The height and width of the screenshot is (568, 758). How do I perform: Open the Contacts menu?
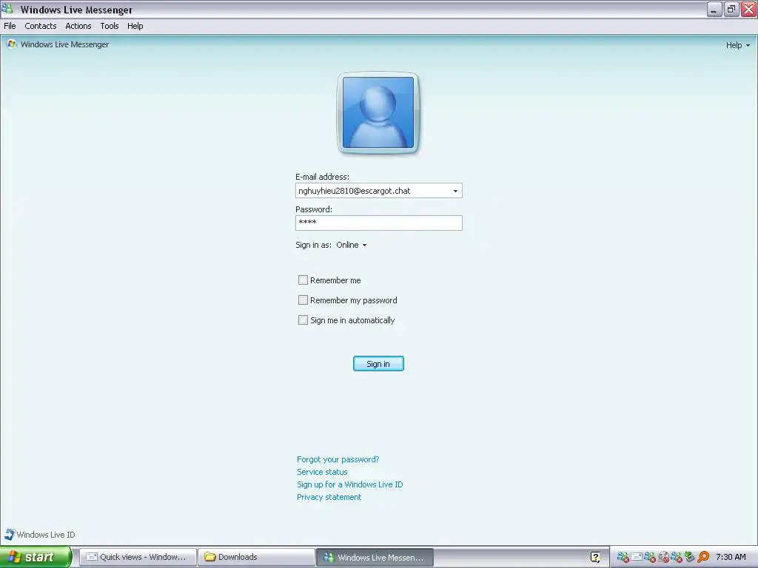41,26
